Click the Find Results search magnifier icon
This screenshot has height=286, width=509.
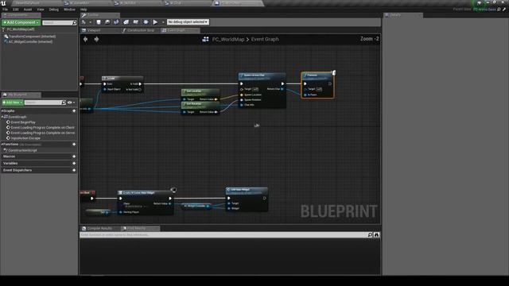tap(370, 235)
